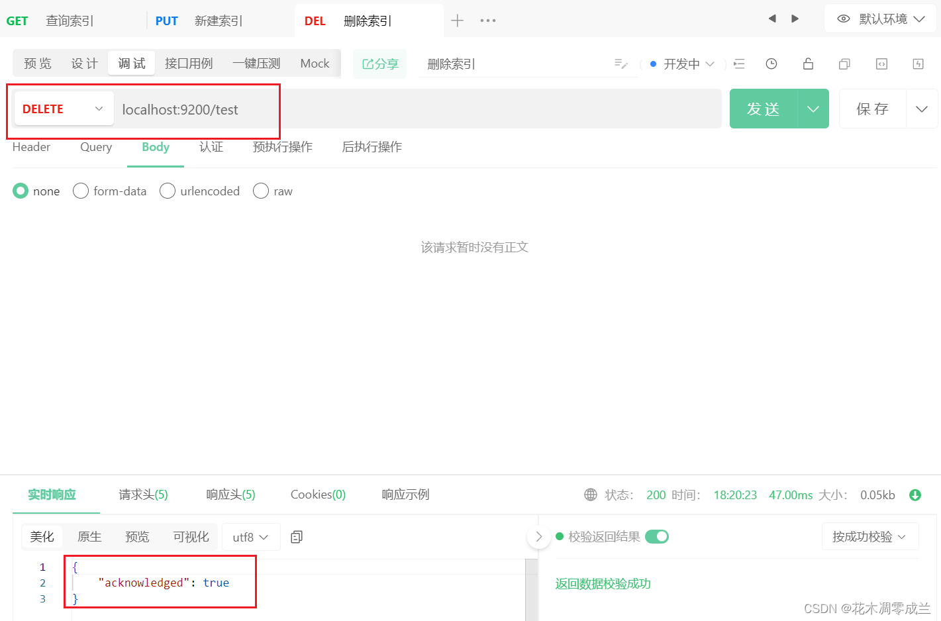
Task: Open the more tabs ellipsis menu
Action: tap(488, 21)
